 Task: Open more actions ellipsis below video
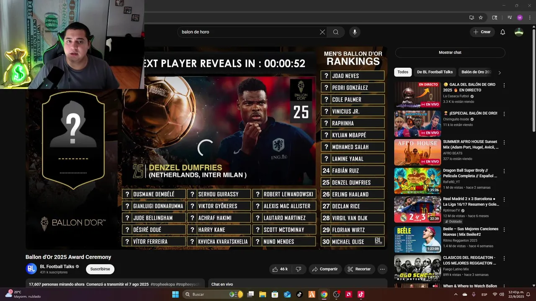point(382,269)
